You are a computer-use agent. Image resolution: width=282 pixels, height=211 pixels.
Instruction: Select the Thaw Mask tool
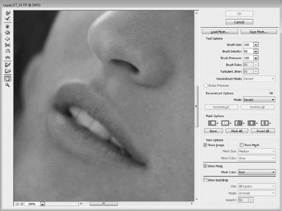pyautogui.click(x=8, y=71)
